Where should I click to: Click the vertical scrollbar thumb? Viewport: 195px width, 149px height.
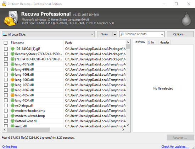[x=128, y=47]
